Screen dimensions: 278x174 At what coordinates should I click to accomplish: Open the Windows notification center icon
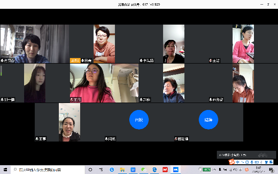tap(271, 170)
